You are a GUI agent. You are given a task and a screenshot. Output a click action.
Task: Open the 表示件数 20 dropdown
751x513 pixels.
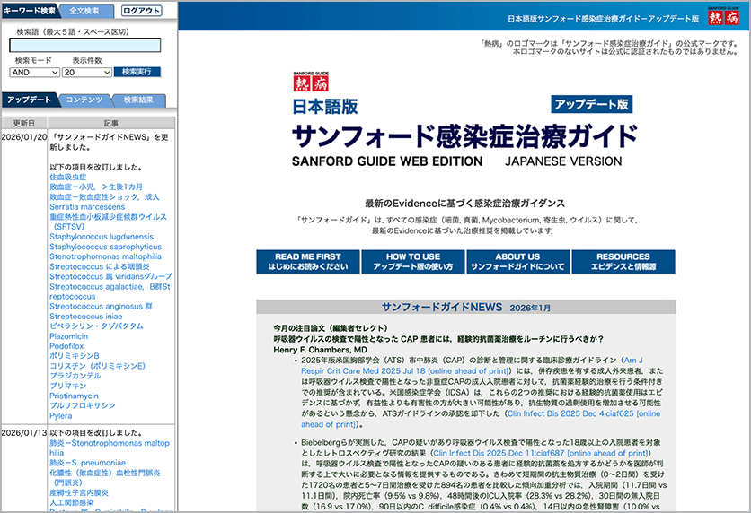[87, 72]
